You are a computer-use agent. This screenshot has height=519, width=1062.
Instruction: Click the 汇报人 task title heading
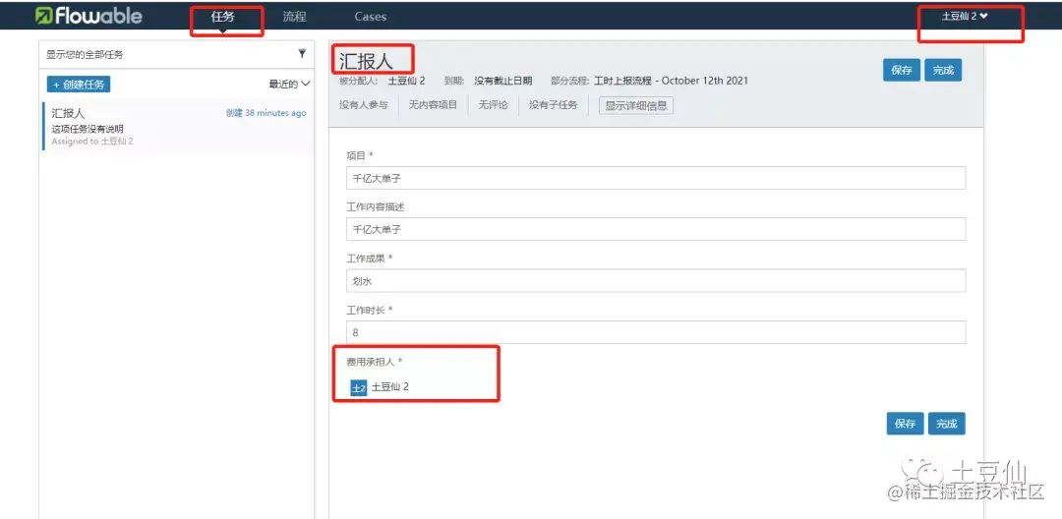pyautogui.click(x=366, y=60)
